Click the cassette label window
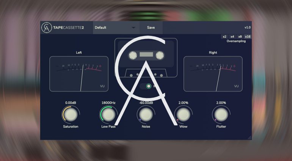292x161 pixels. point(146,55)
